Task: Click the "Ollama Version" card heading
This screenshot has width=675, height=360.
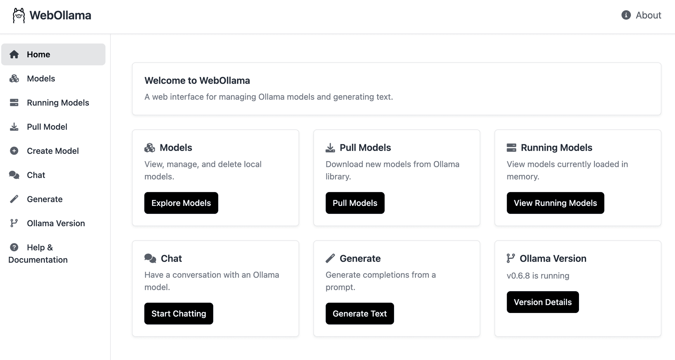Action: tap(553, 258)
